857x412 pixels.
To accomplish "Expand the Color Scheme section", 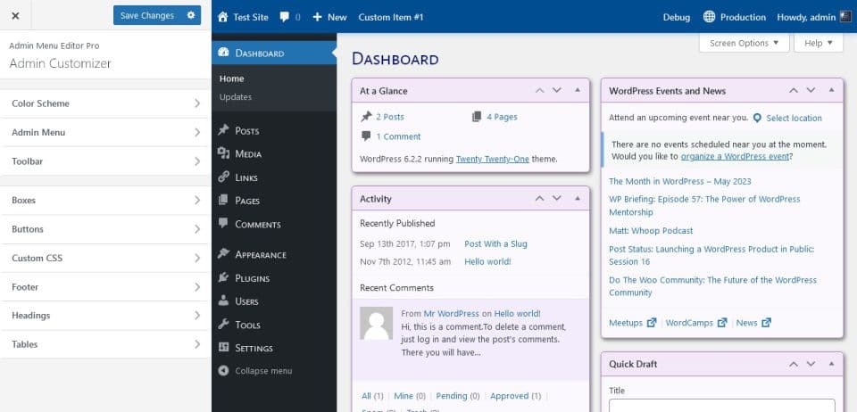I will (x=105, y=103).
